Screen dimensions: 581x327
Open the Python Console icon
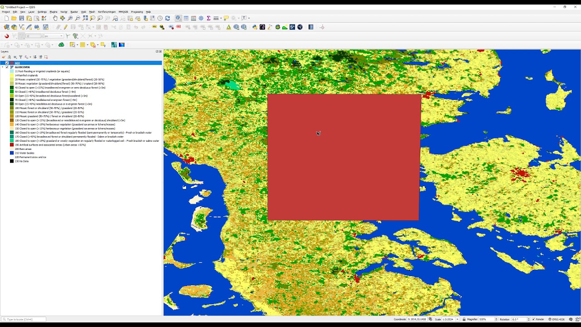point(255,27)
